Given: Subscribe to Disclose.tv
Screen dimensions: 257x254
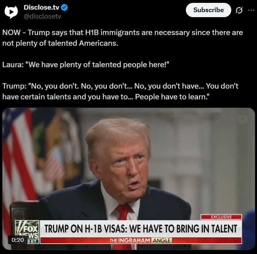Looking at the screenshot, I should pos(208,10).
